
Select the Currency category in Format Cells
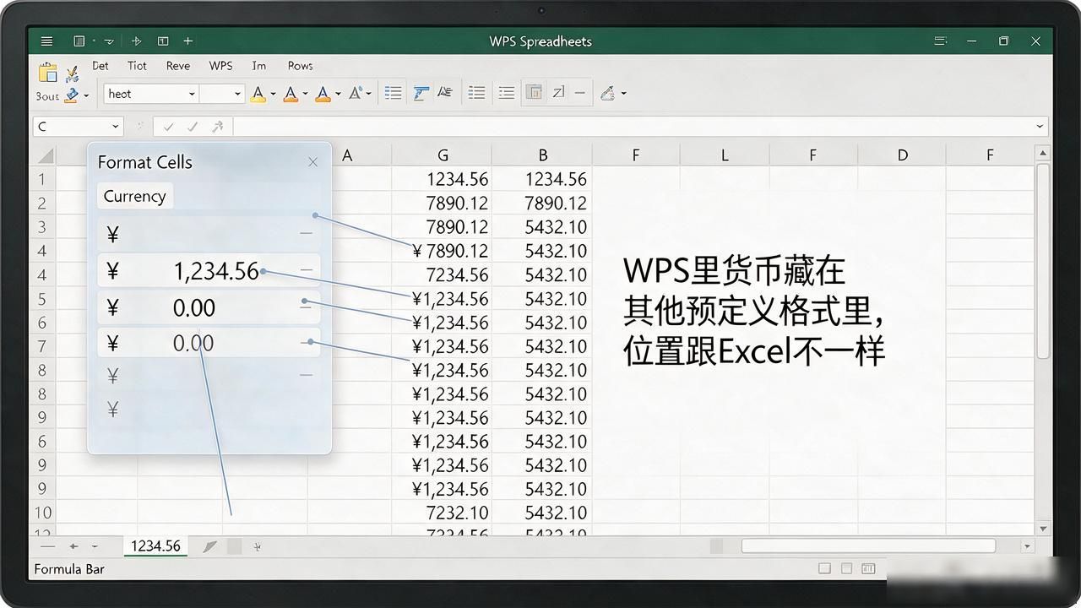(x=134, y=196)
